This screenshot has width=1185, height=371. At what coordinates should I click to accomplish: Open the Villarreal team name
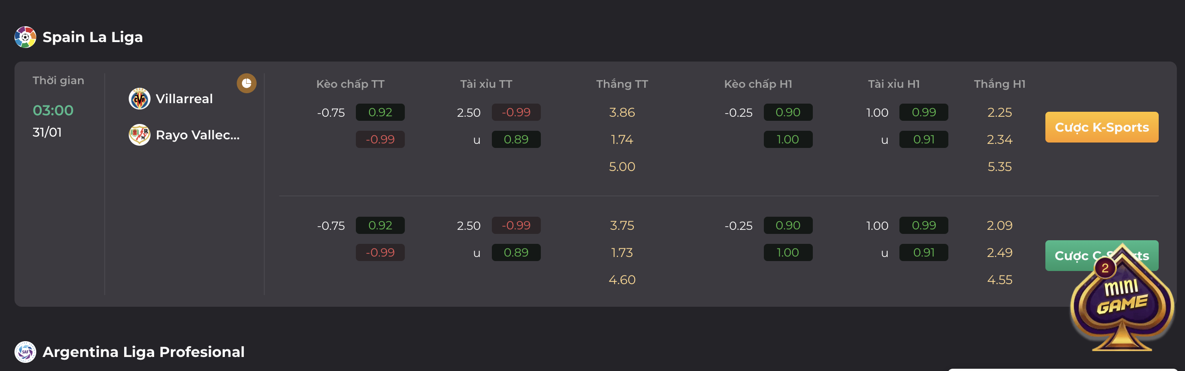pos(184,99)
